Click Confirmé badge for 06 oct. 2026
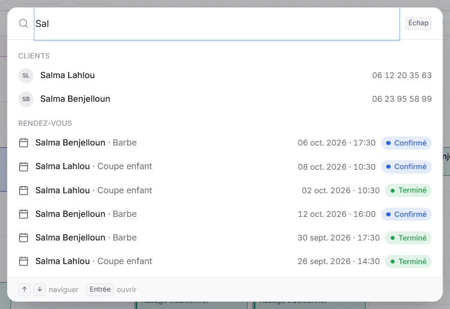Screen dimensions: 450x309 tap(406, 143)
